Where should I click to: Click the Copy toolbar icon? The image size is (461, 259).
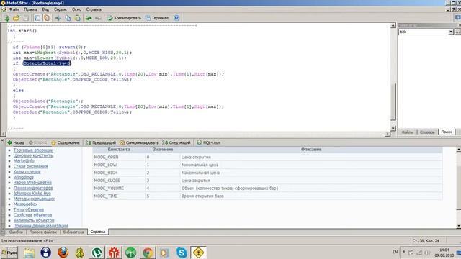[x=68, y=18]
